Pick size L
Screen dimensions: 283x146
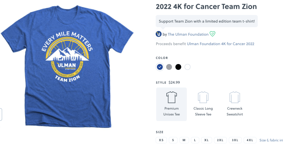pyautogui.click(x=195, y=140)
